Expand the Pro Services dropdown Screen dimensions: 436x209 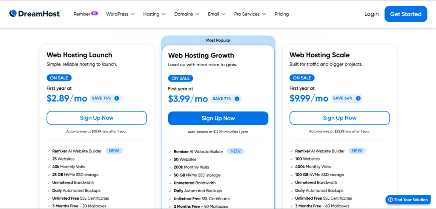coord(250,14)
